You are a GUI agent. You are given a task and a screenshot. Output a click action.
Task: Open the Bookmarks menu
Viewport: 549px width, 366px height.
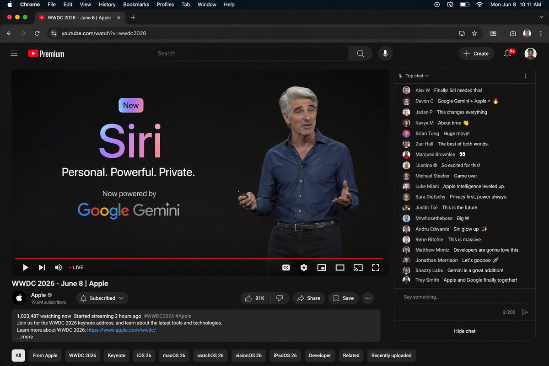[136, 5]
